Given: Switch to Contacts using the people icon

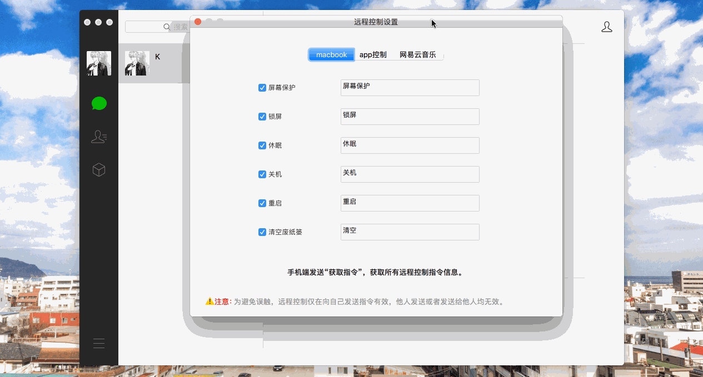Looking at the screenshot, I should (x=99, y=137).
